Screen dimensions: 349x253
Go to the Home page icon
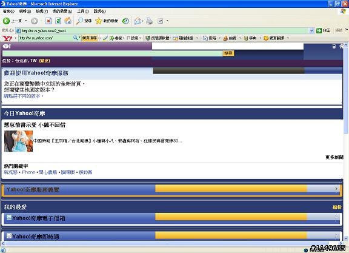click(68, 21)
